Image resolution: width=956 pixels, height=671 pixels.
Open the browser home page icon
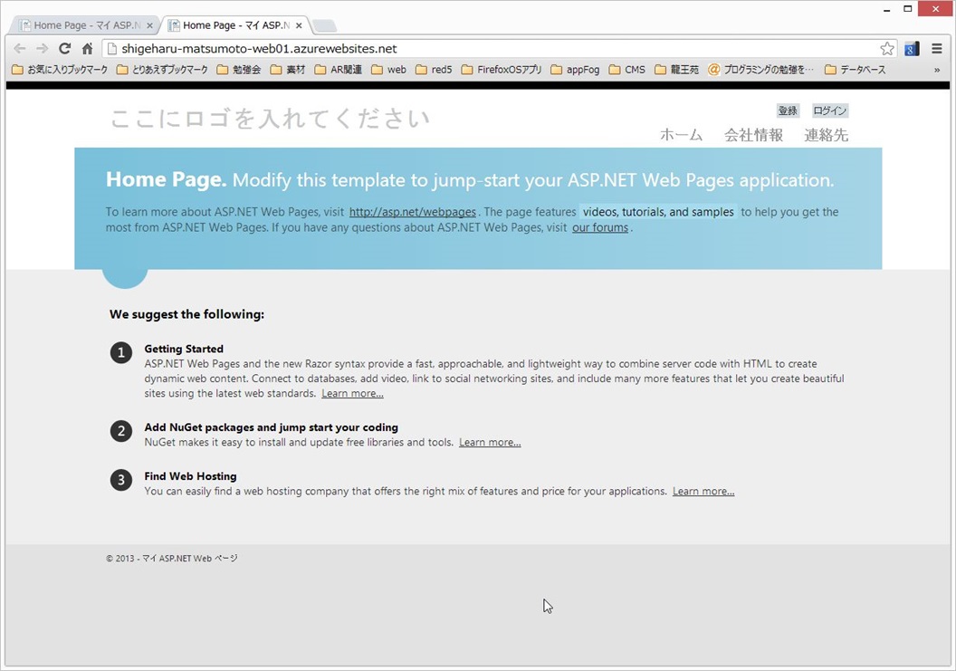pyautogui.click(x=87, y=49)
